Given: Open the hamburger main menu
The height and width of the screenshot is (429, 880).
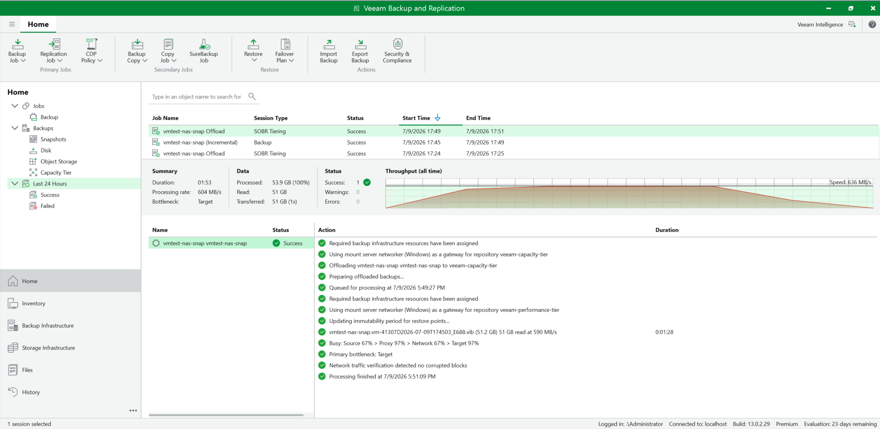Looking at the screenshot, I should (x=12, y=24).
